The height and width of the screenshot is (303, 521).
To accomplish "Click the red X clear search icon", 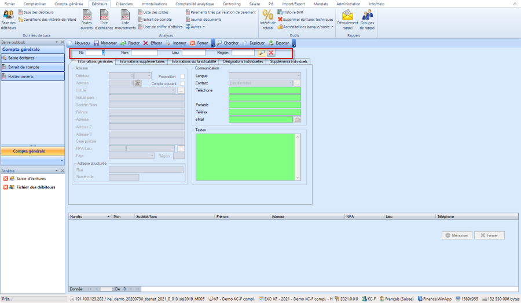I will point(271,53).
